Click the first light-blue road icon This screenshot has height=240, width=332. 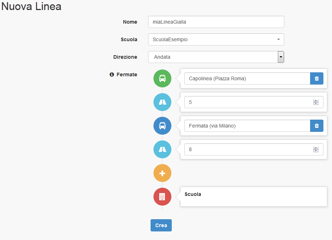(x=162, y=102)
